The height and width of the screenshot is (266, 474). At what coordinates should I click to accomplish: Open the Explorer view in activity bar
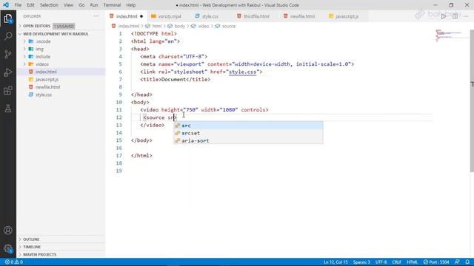tap(8, 18)
